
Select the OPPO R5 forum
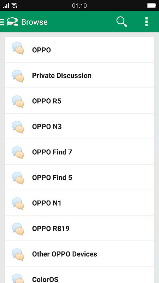tap(79, 101)
